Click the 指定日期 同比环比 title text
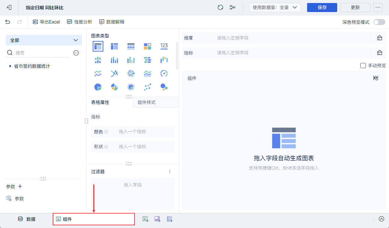Image resolution: width=389 pixels, height=228 pixels. pyautogui.click(x=45, y=8)
